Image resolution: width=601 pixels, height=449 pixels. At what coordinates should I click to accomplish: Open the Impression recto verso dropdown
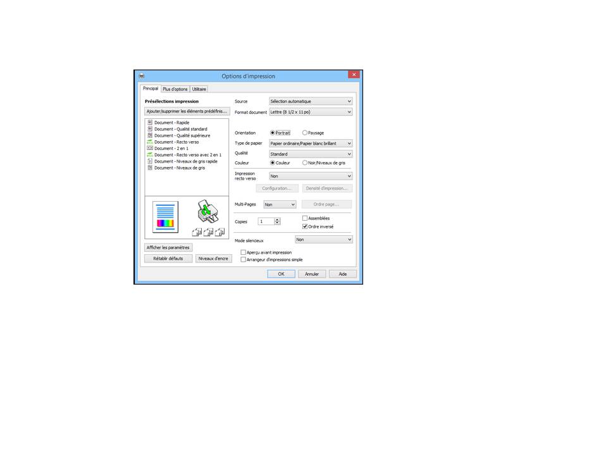pos(311,176)
